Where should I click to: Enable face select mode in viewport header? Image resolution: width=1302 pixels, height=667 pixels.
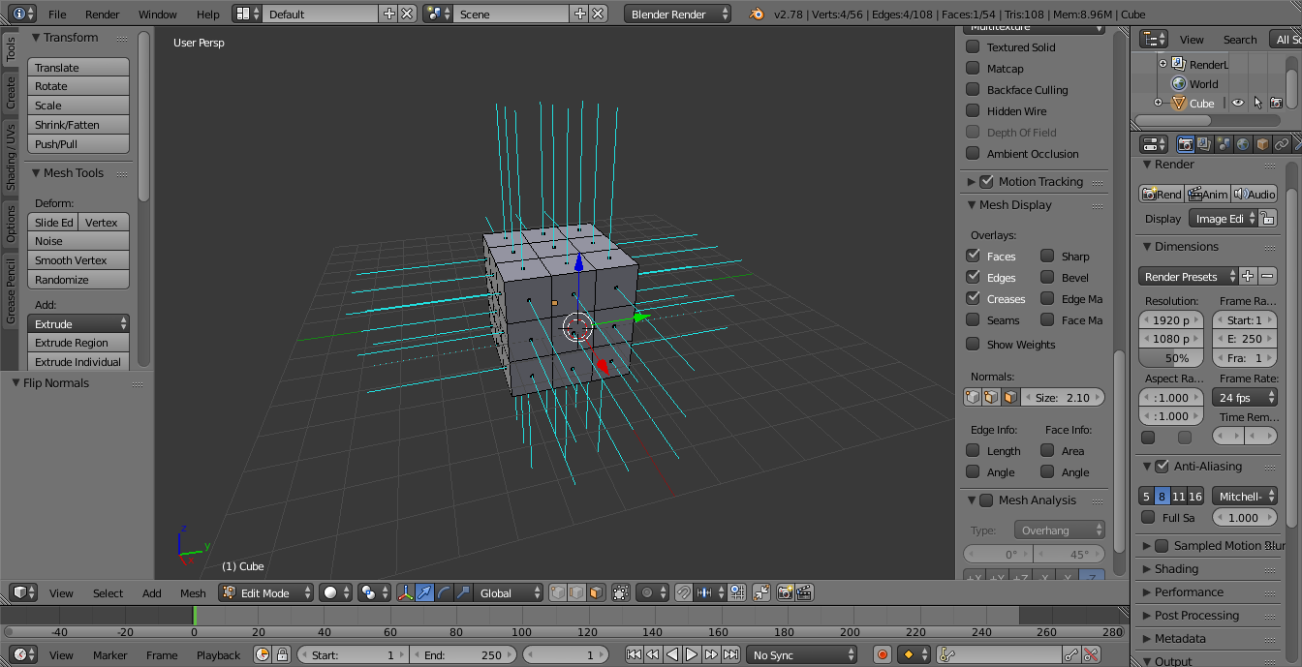point(596,592)
